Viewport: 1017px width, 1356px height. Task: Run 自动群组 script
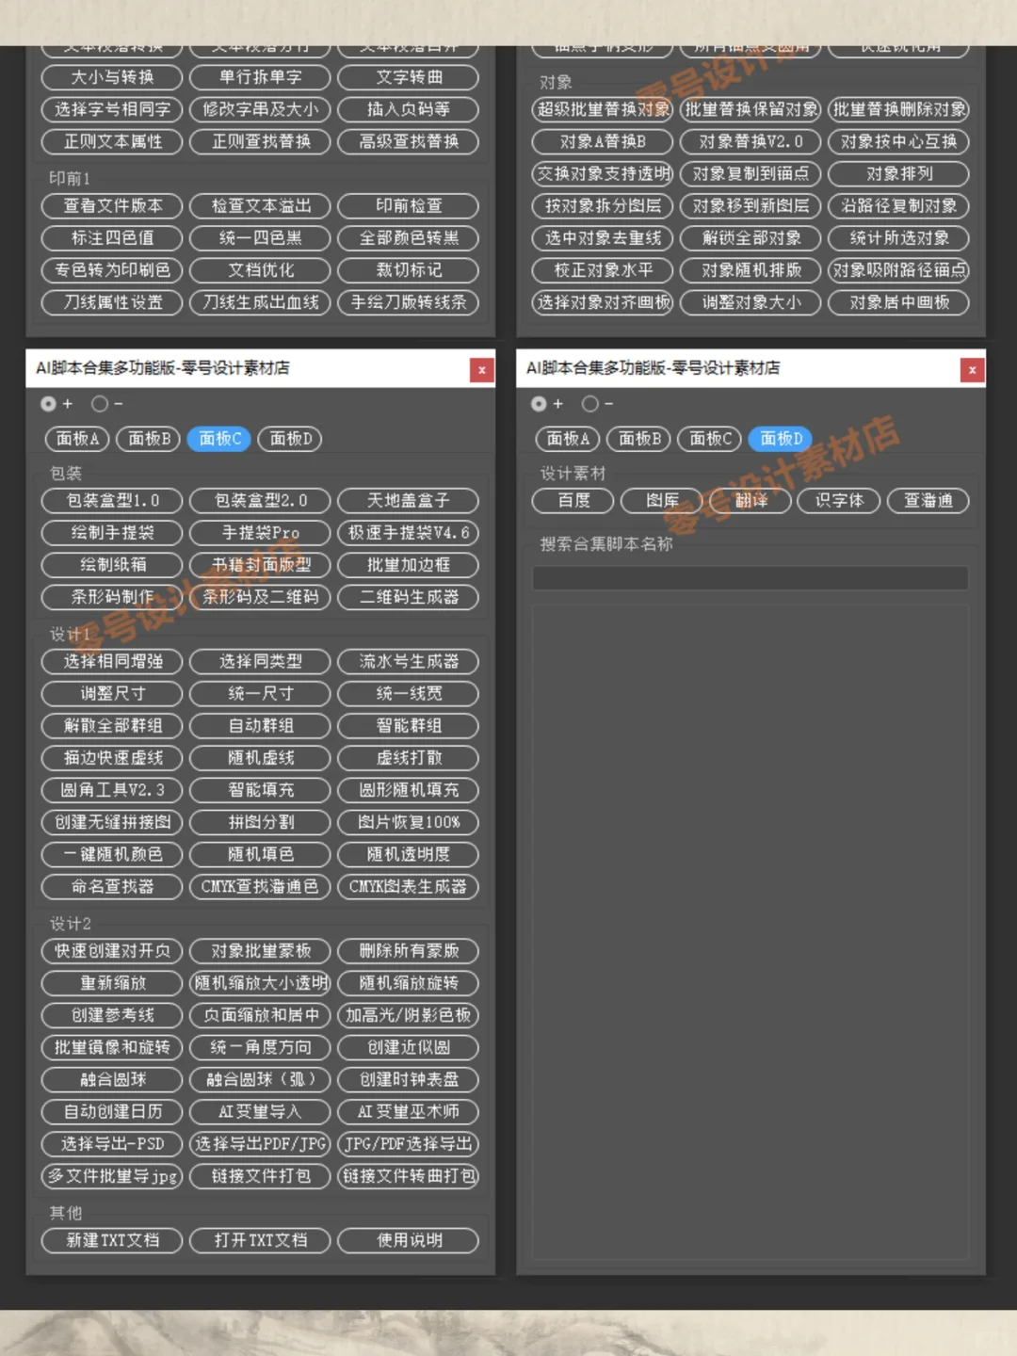(x=261, y=726)
